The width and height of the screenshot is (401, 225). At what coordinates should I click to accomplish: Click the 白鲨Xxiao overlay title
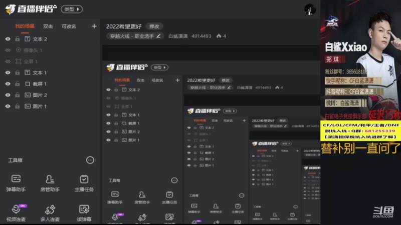(346, 47)
